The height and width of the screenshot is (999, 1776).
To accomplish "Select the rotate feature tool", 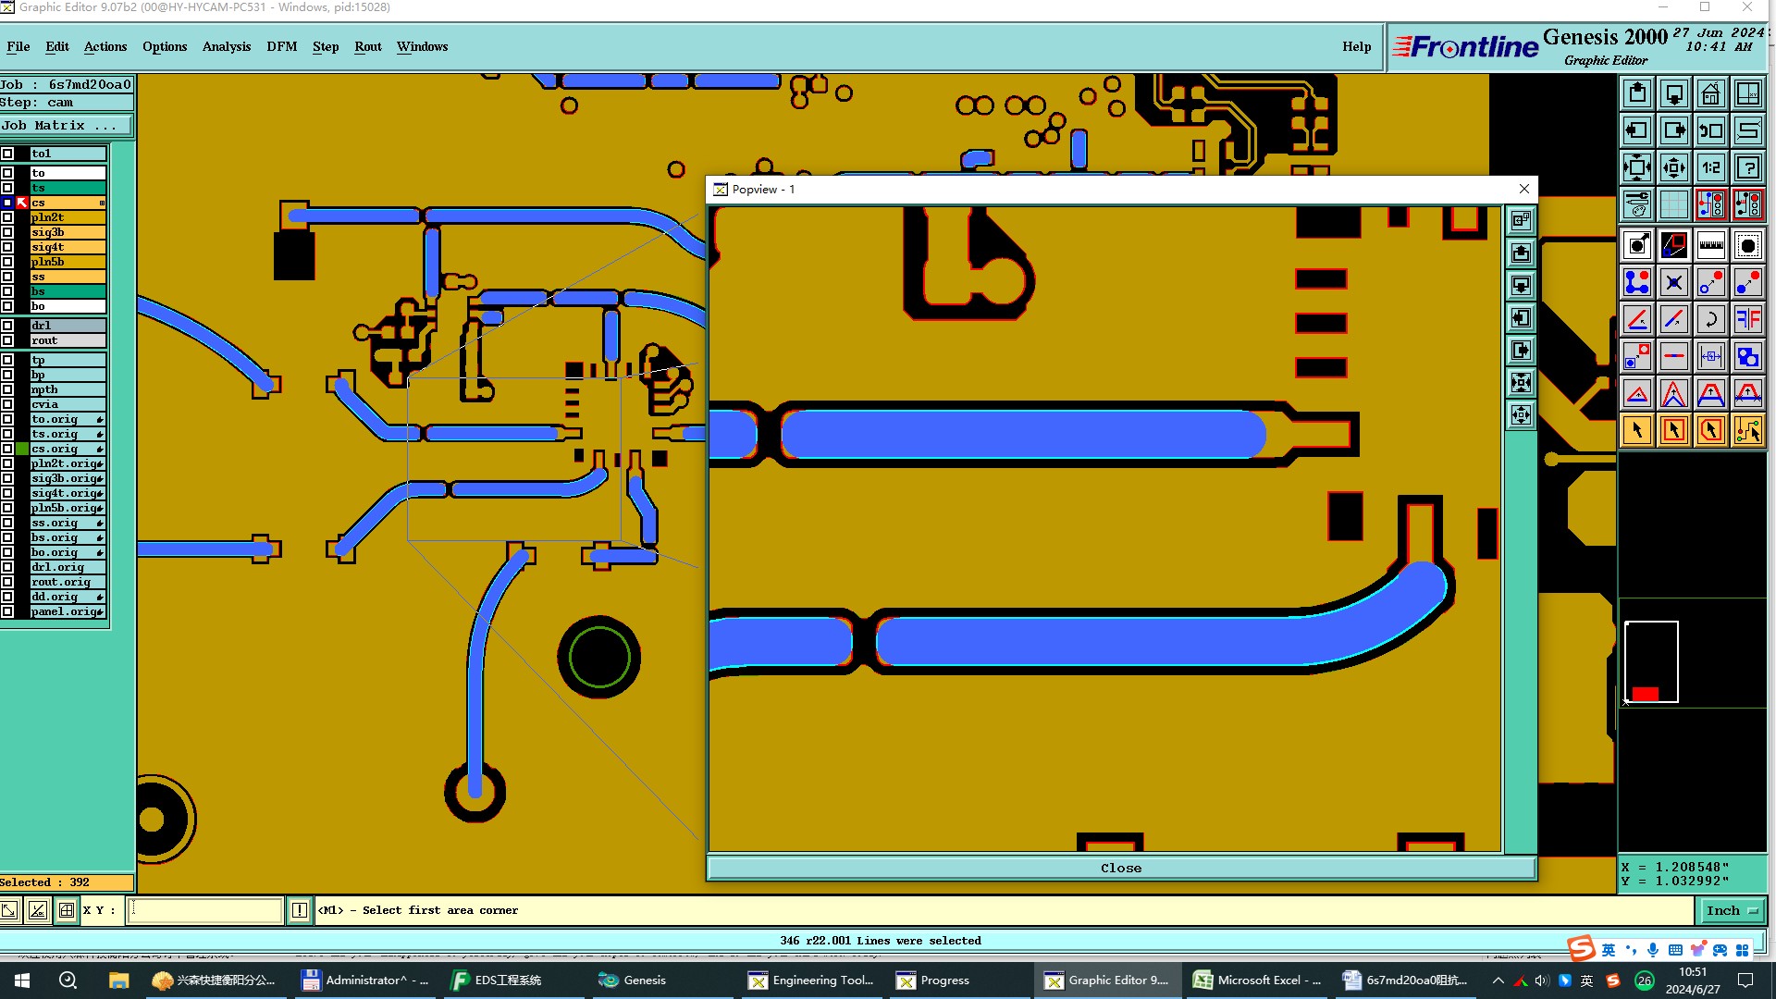I will pos(1710,319).
